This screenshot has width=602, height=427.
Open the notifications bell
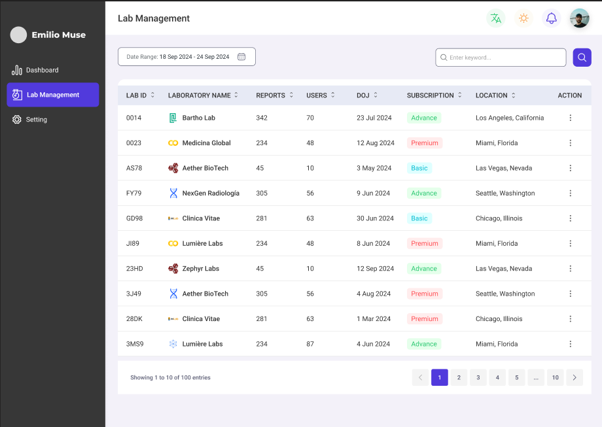[x=552, y=18]
